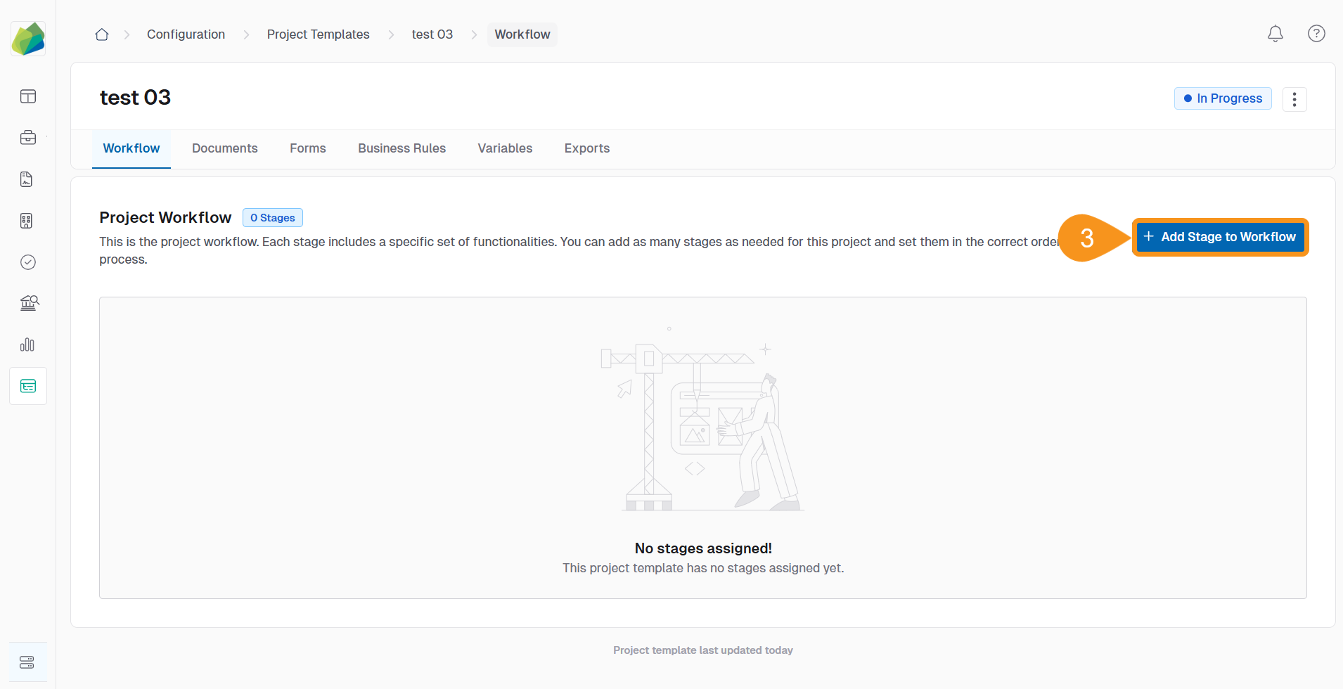Open the Dashboard panel icon
This screenshot has height=689, width=1343.
[x=27, y=96]
